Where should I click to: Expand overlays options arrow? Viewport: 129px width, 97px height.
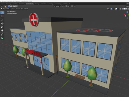coord(118,9)
